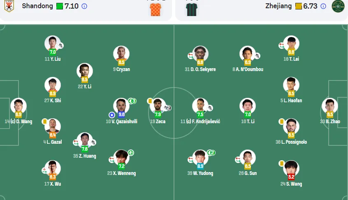Click the yellow card icon on Zeca
The image size is (348, 200).
pos(150,101)
